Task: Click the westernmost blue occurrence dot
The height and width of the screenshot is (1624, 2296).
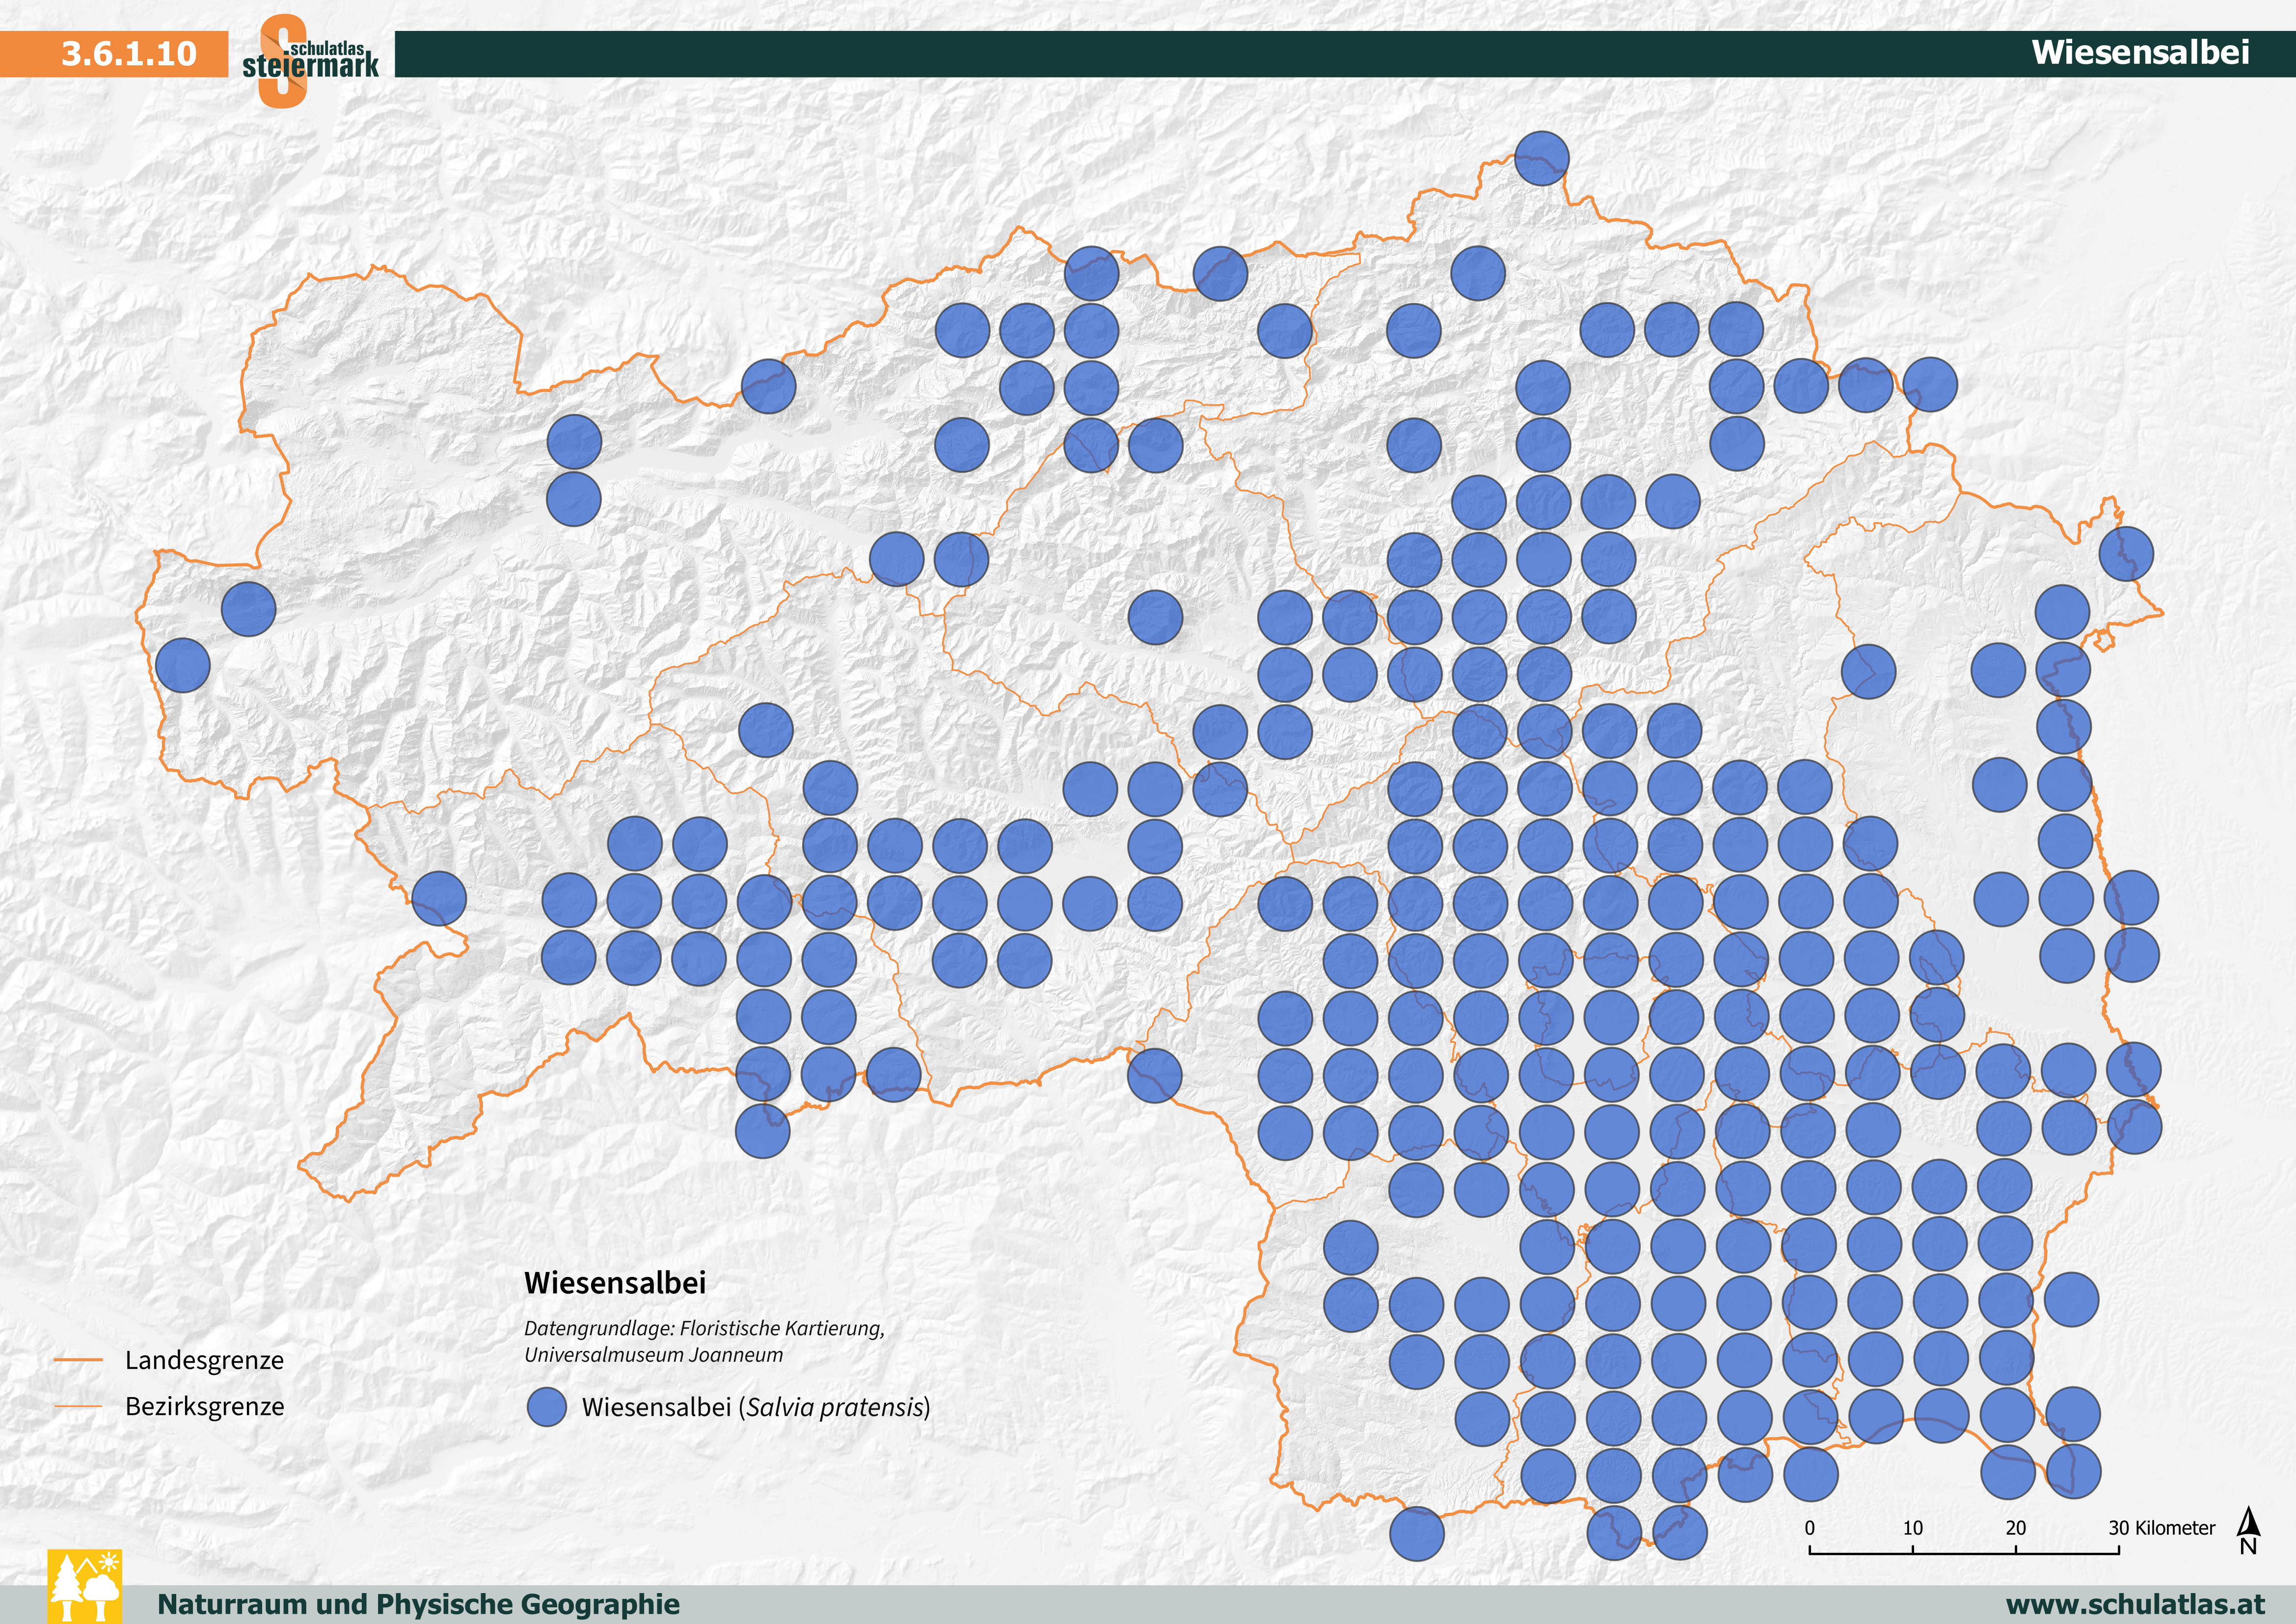Action: (183, 665)
